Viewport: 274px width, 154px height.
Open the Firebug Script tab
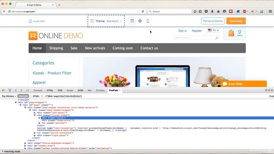pyautogui.click(x=70, y=90)
